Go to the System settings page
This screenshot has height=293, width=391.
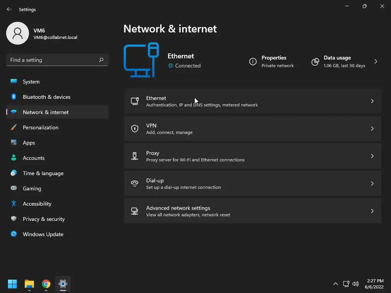click(x=31, y=82)
